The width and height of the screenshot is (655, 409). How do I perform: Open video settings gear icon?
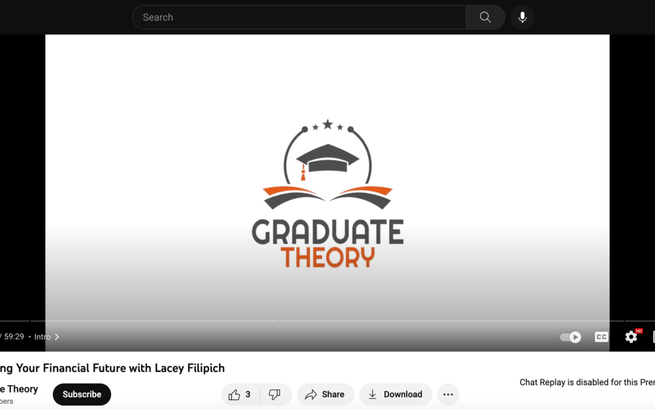pos(631,337)
